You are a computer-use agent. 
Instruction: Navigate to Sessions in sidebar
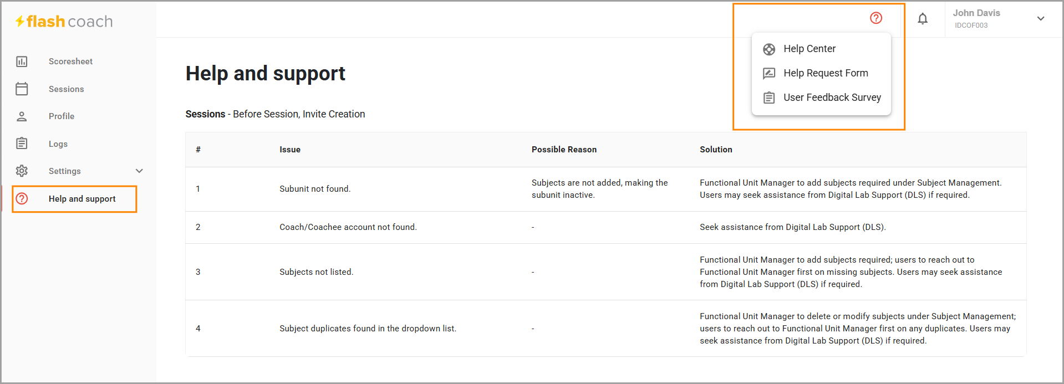[x=66, y=89]
